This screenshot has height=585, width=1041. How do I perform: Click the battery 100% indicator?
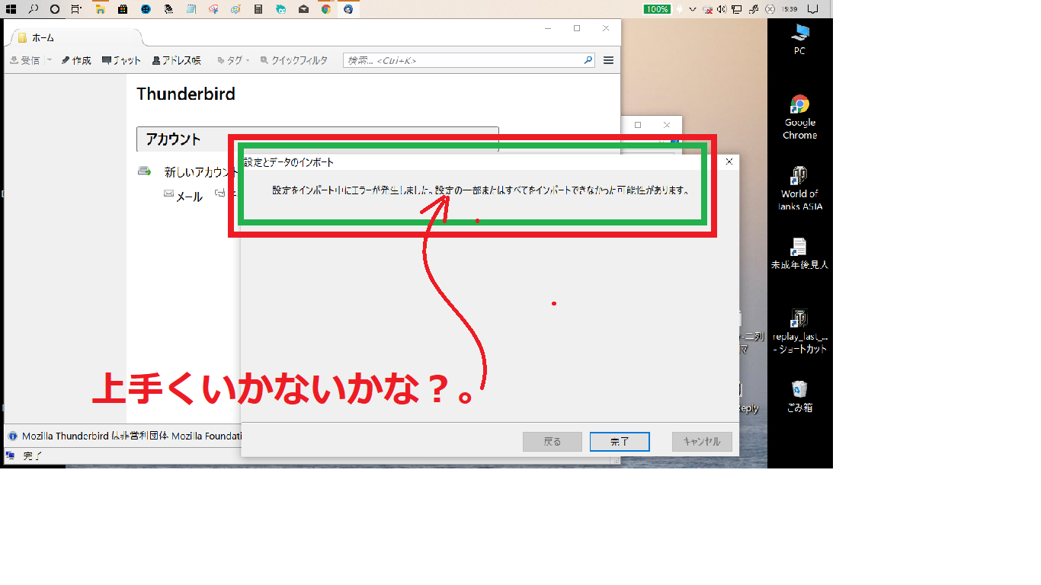click(x=657, y=9)
